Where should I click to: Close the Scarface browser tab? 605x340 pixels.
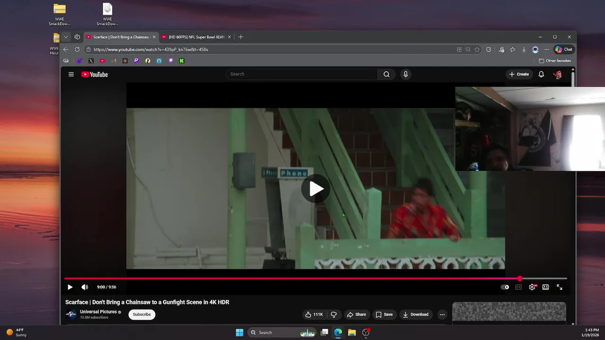pos(154,37)
